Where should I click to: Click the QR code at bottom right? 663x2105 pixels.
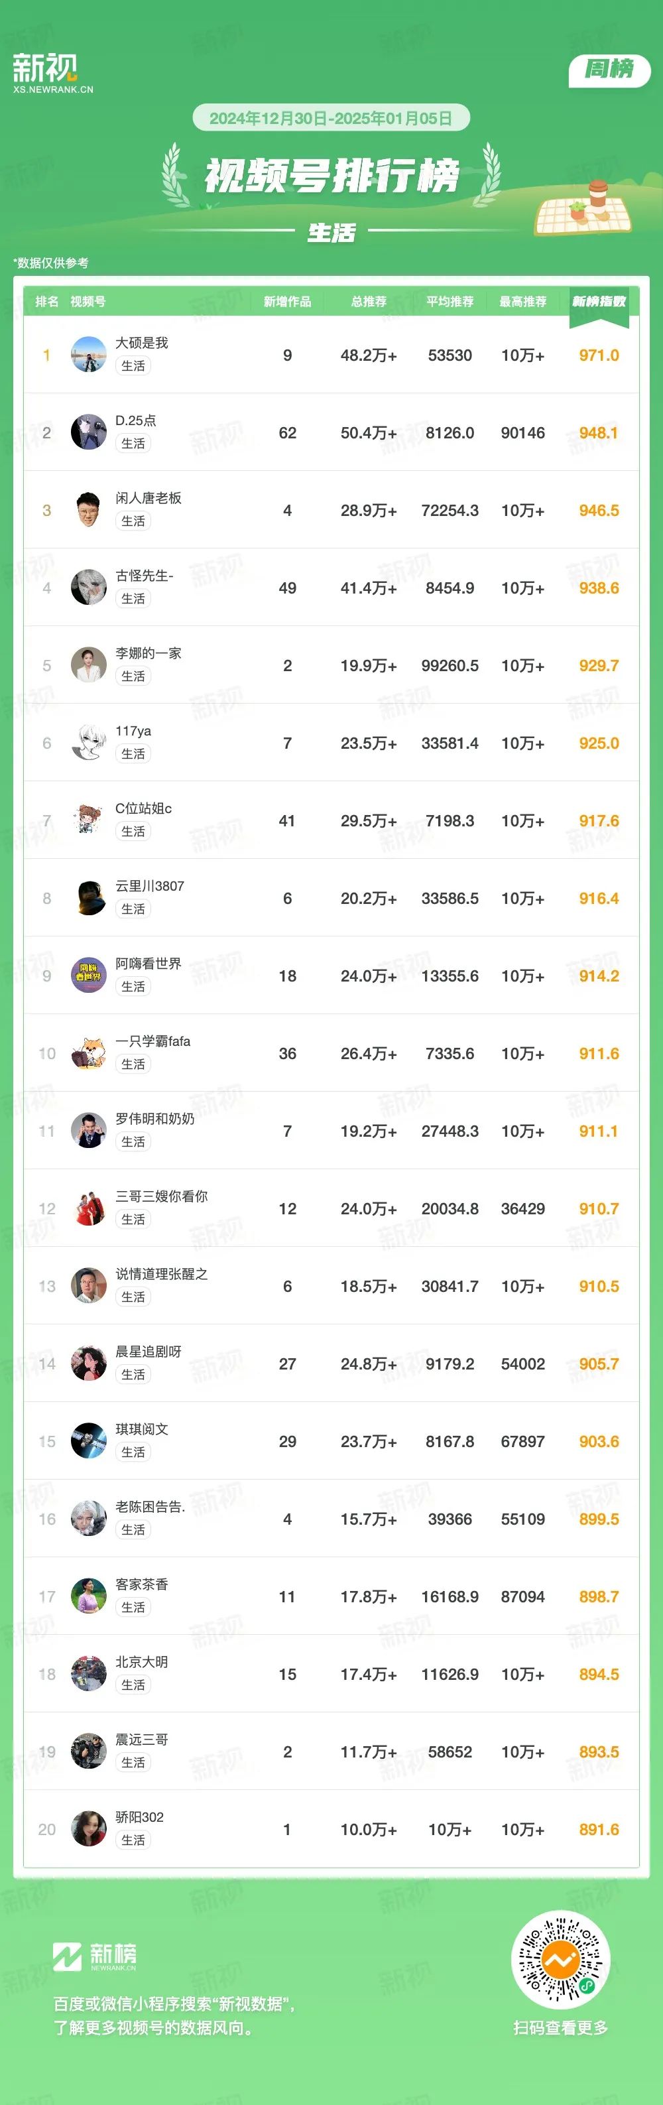click(560, 1960)
